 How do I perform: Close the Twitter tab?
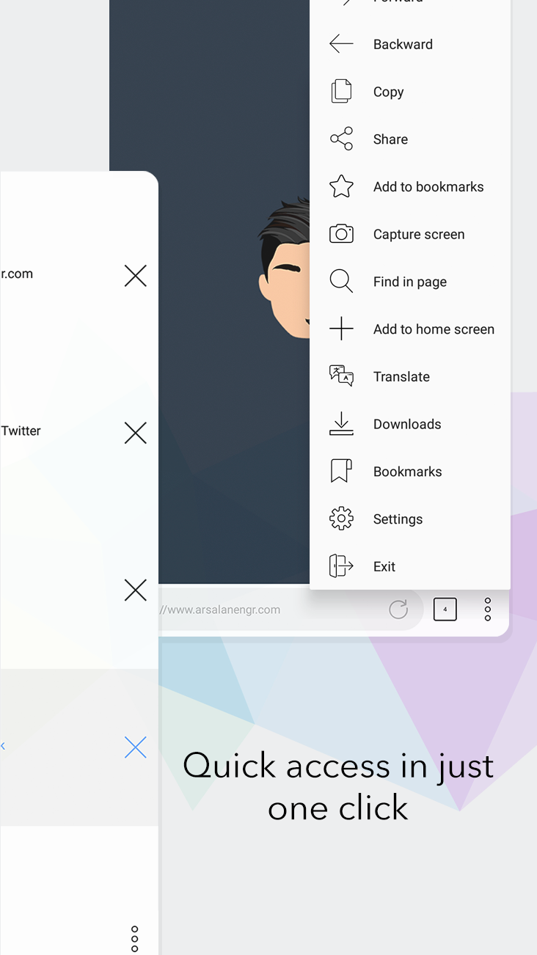pos(135,433)
